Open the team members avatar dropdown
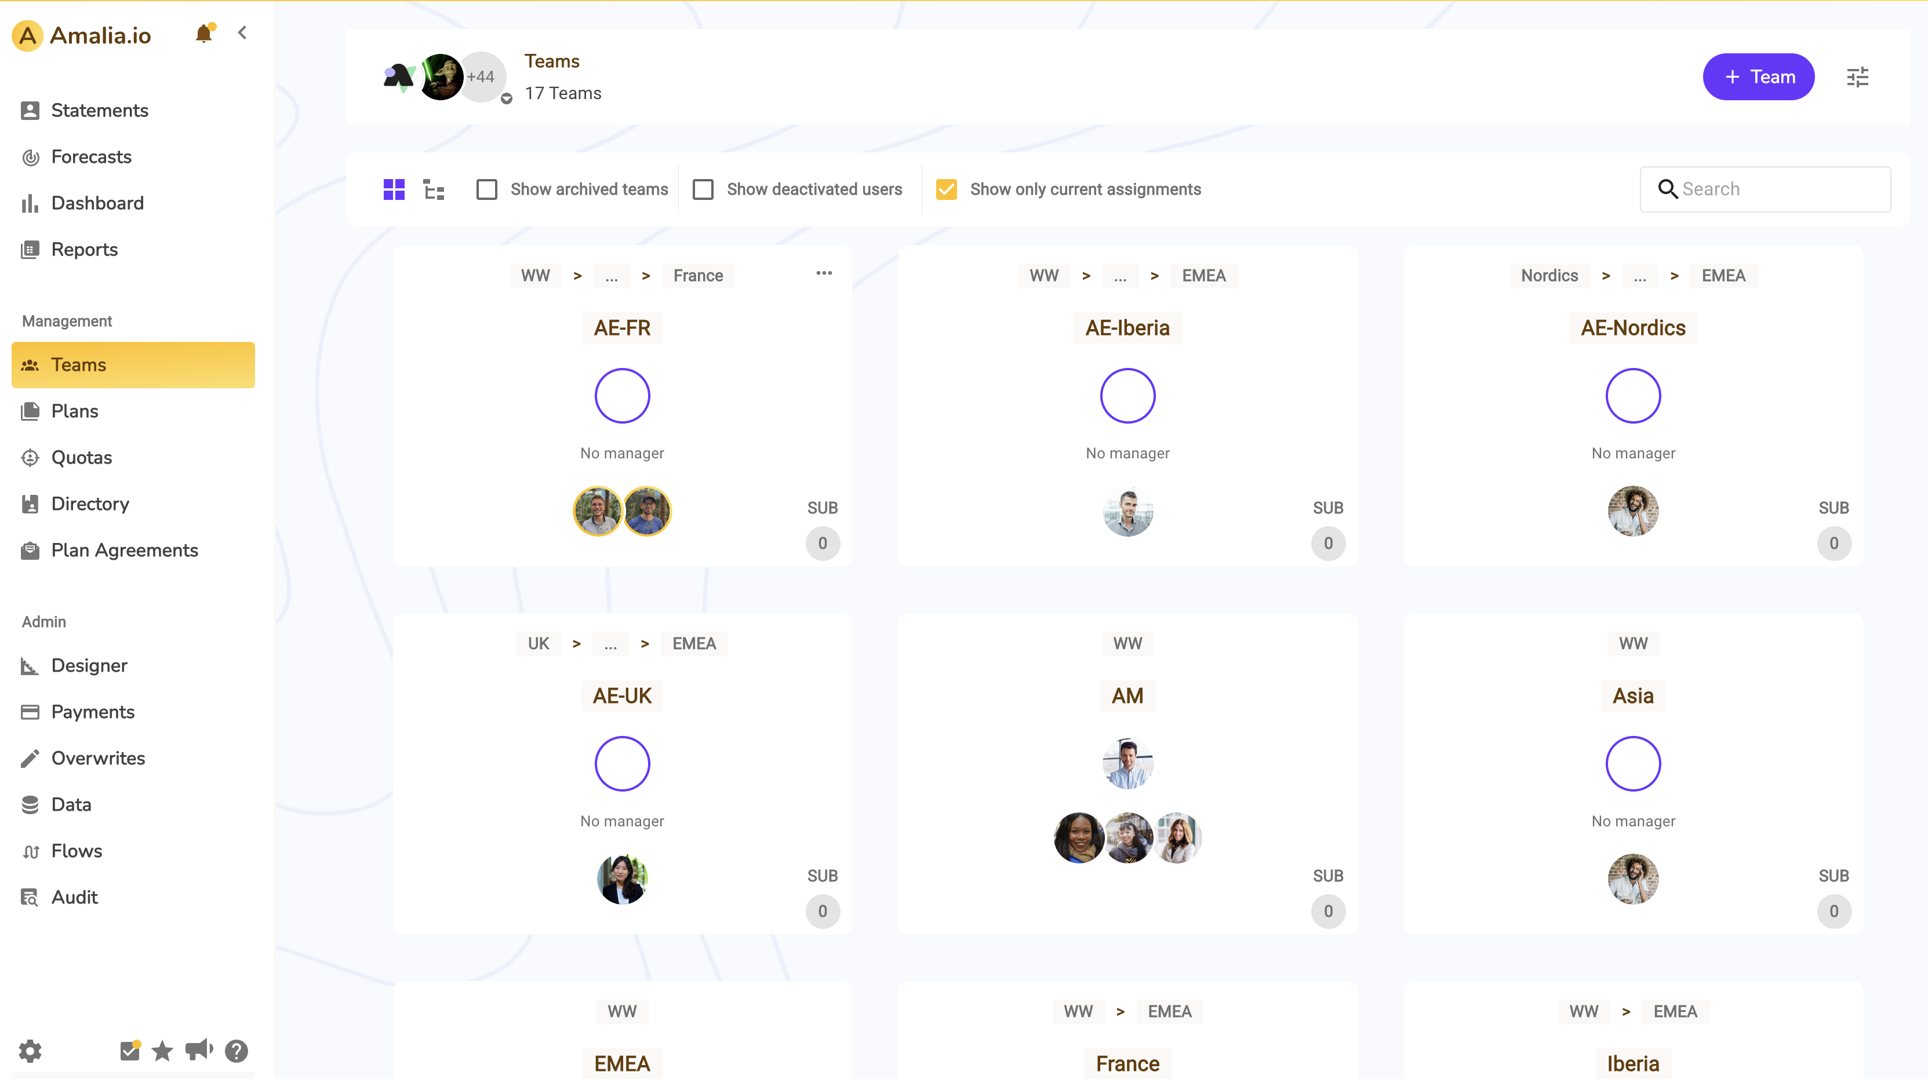 click(507, 99)
